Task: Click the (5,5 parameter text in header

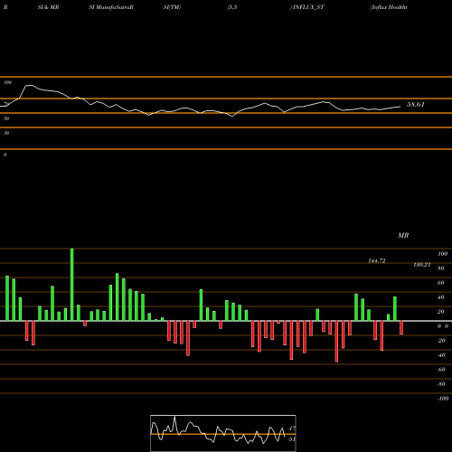Action: pos(232,7)
